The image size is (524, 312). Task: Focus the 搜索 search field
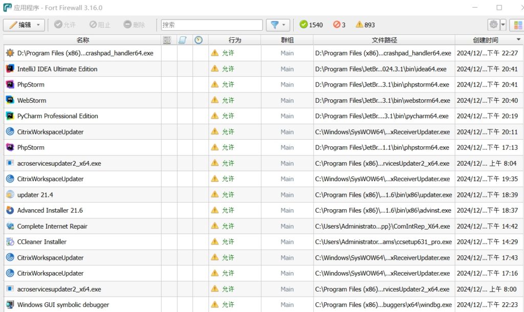[211, 25]
